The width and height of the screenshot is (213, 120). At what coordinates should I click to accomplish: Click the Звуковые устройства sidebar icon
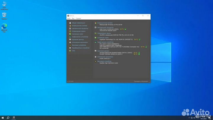pyautogui.click(x=70, y=45)
